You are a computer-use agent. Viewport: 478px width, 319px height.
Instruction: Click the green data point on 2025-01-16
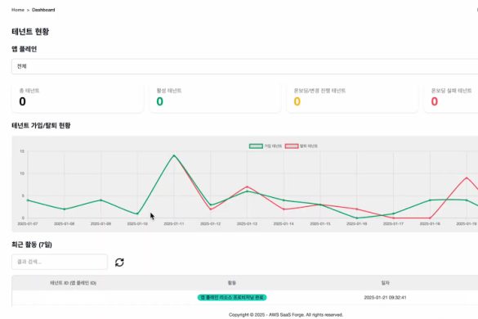tap(357, 218)
